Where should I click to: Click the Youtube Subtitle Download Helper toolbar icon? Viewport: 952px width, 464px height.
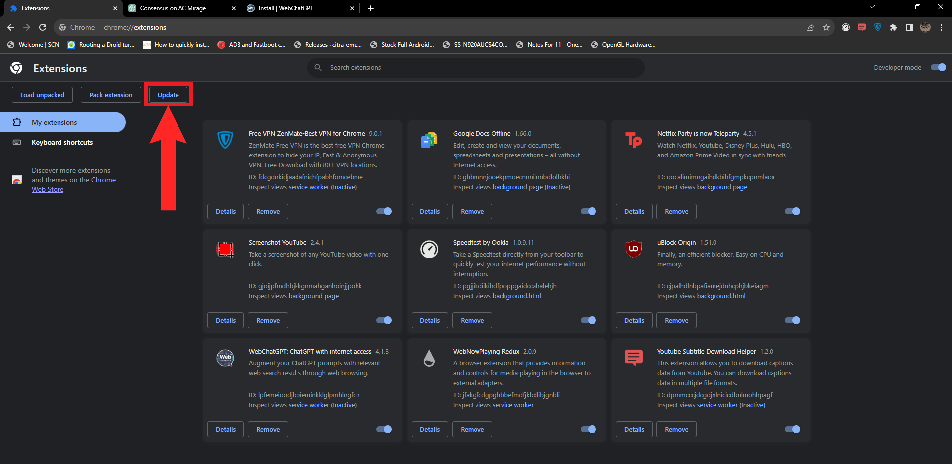[862, 27]
